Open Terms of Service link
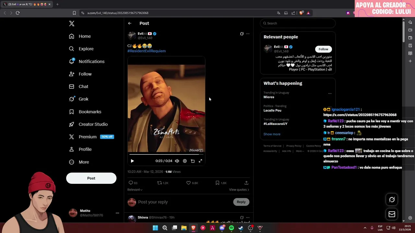 [x=272, y=146]
